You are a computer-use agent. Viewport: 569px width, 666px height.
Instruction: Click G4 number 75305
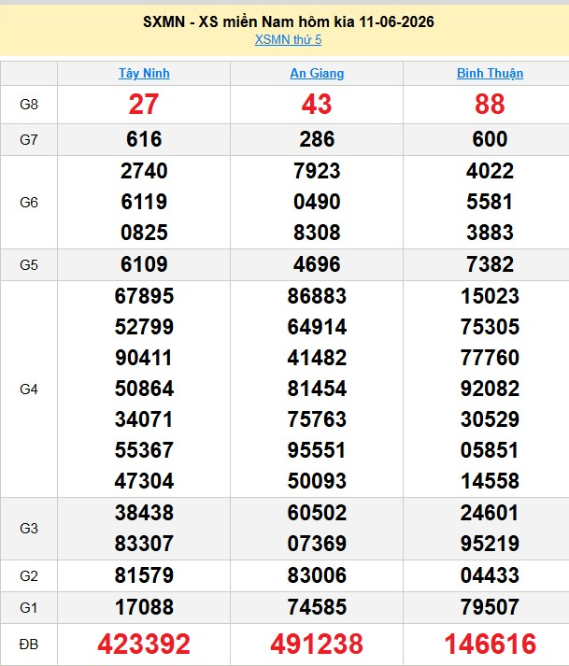coord(490,327)
